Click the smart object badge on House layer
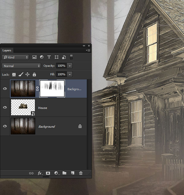The height and width of the screenshot is (195, 184). (33, 113)
